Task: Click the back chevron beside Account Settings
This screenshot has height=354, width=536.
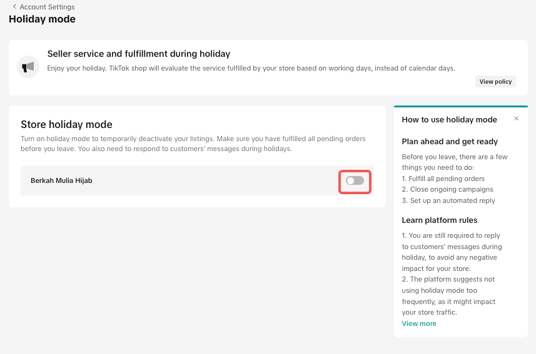Action: pyautogui.click(x=14, y=7)
